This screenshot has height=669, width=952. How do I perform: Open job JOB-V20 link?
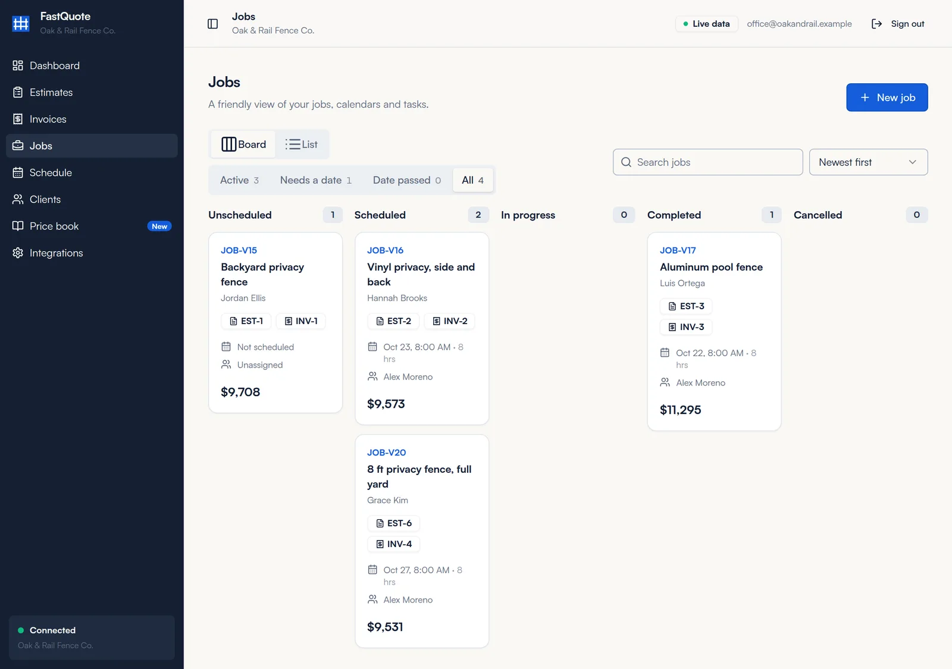pyautogui.click(x=386, y=453)
